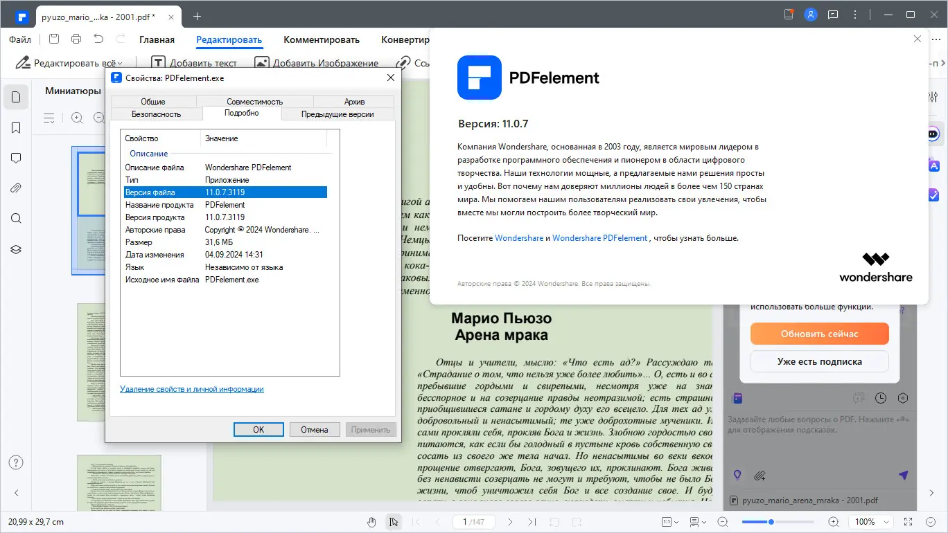Collapse the left sidebar with the chevron
This screenshot has width=948, height=533.
(x=16, y=493)
